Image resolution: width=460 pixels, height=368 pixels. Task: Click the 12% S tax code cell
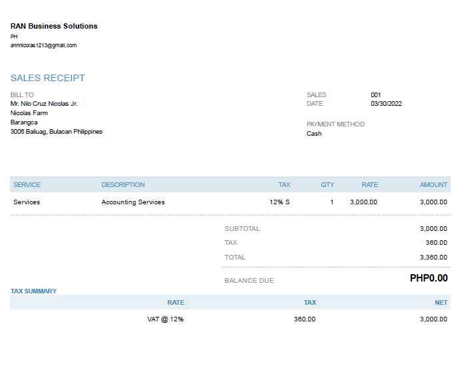pyautogui.click(x=280, y=202)
